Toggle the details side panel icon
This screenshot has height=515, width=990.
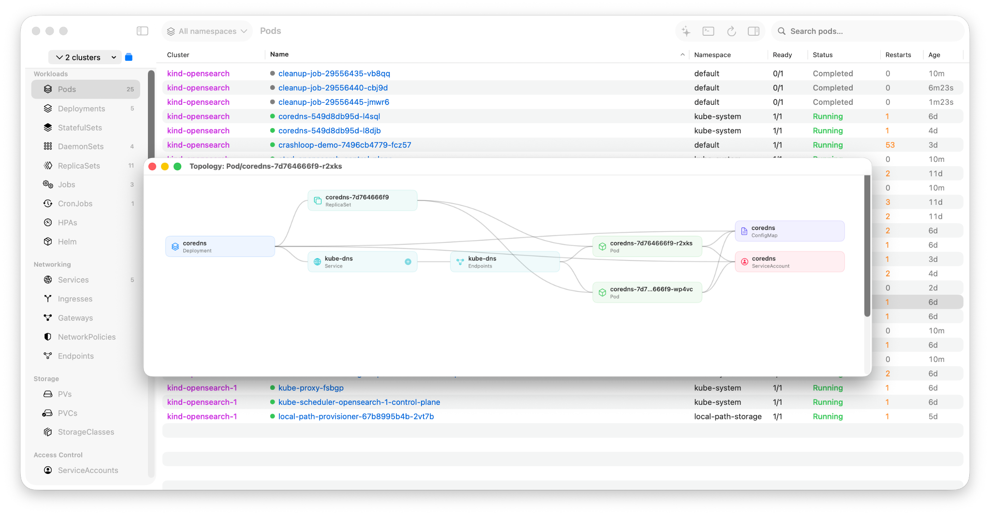pos(754,31)
